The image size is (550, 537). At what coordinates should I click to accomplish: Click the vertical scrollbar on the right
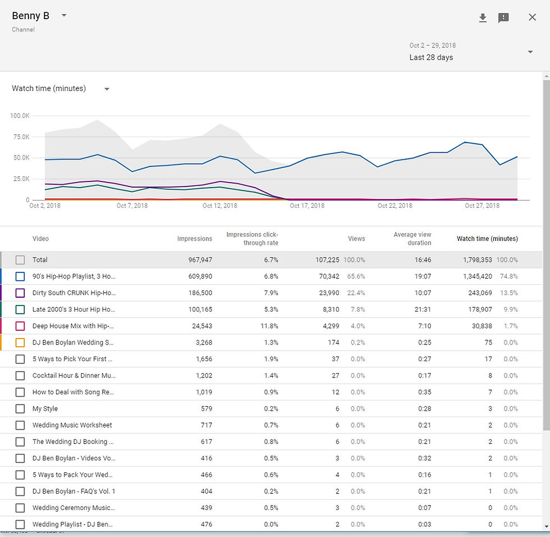click(546, 253)
